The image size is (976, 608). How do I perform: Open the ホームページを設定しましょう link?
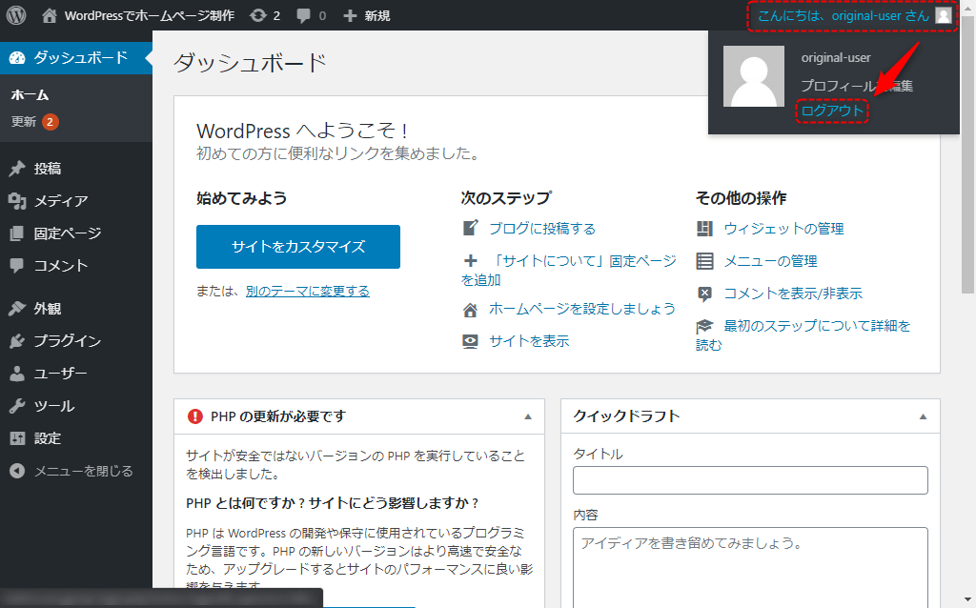pos(582,309)
